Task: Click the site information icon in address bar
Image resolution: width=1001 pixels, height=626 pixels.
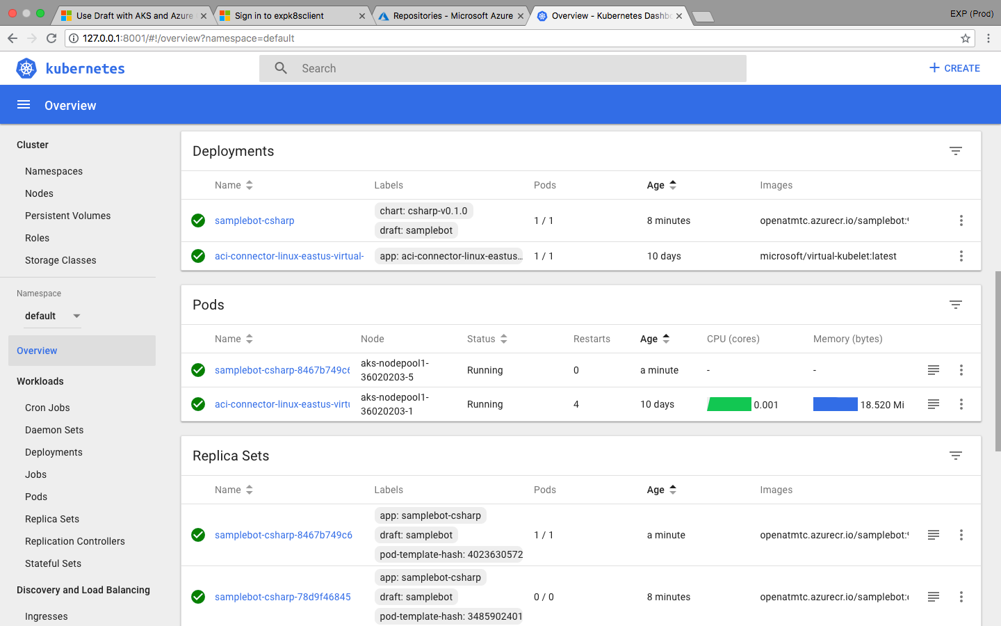Action: click(x=74, y=38)
